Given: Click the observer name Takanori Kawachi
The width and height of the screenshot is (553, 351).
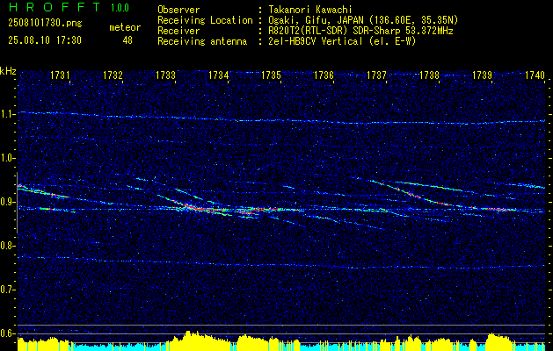Looking at the screenshot, I should click(309, 10).
